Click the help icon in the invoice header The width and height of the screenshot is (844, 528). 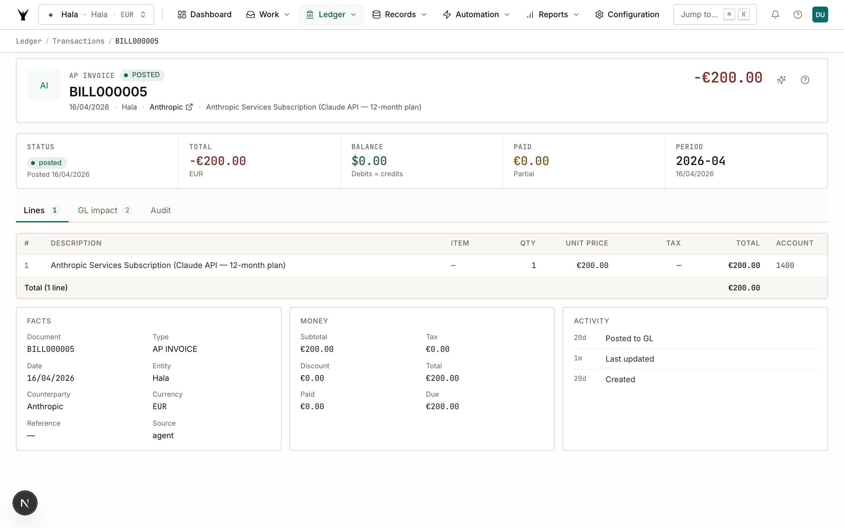[805, 80]
